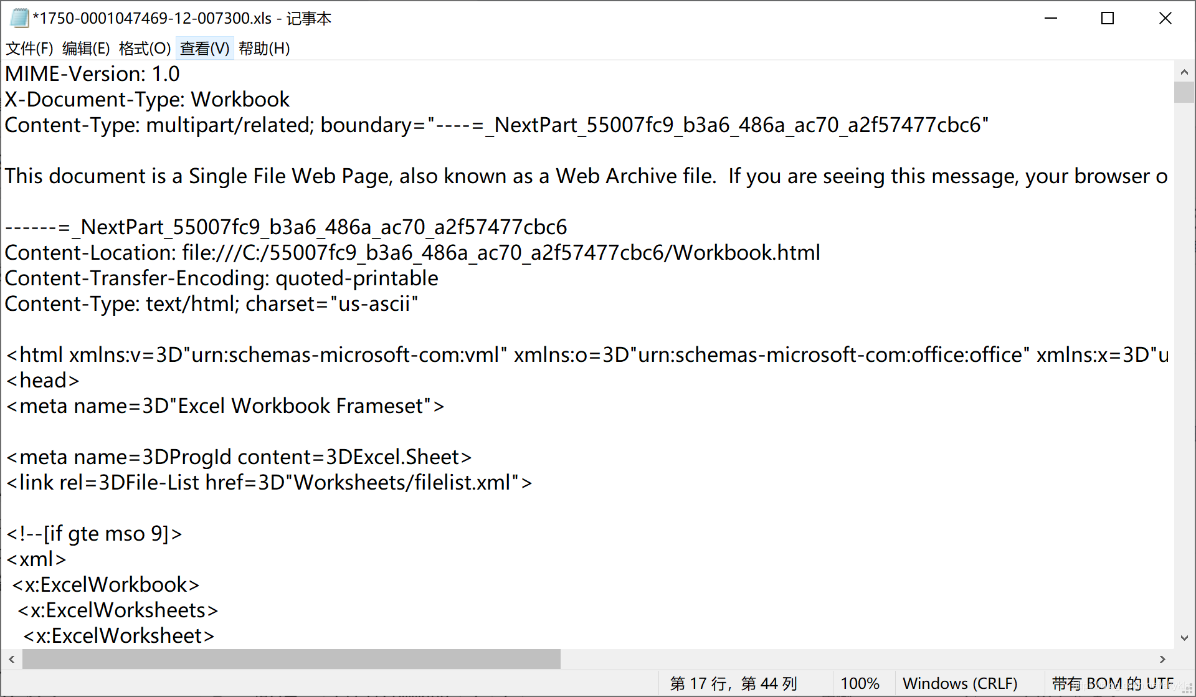Click the Notepad icon in the title bar

tap(19, 18)
